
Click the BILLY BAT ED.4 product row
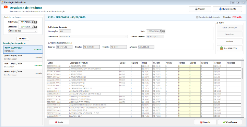point(144,116)
